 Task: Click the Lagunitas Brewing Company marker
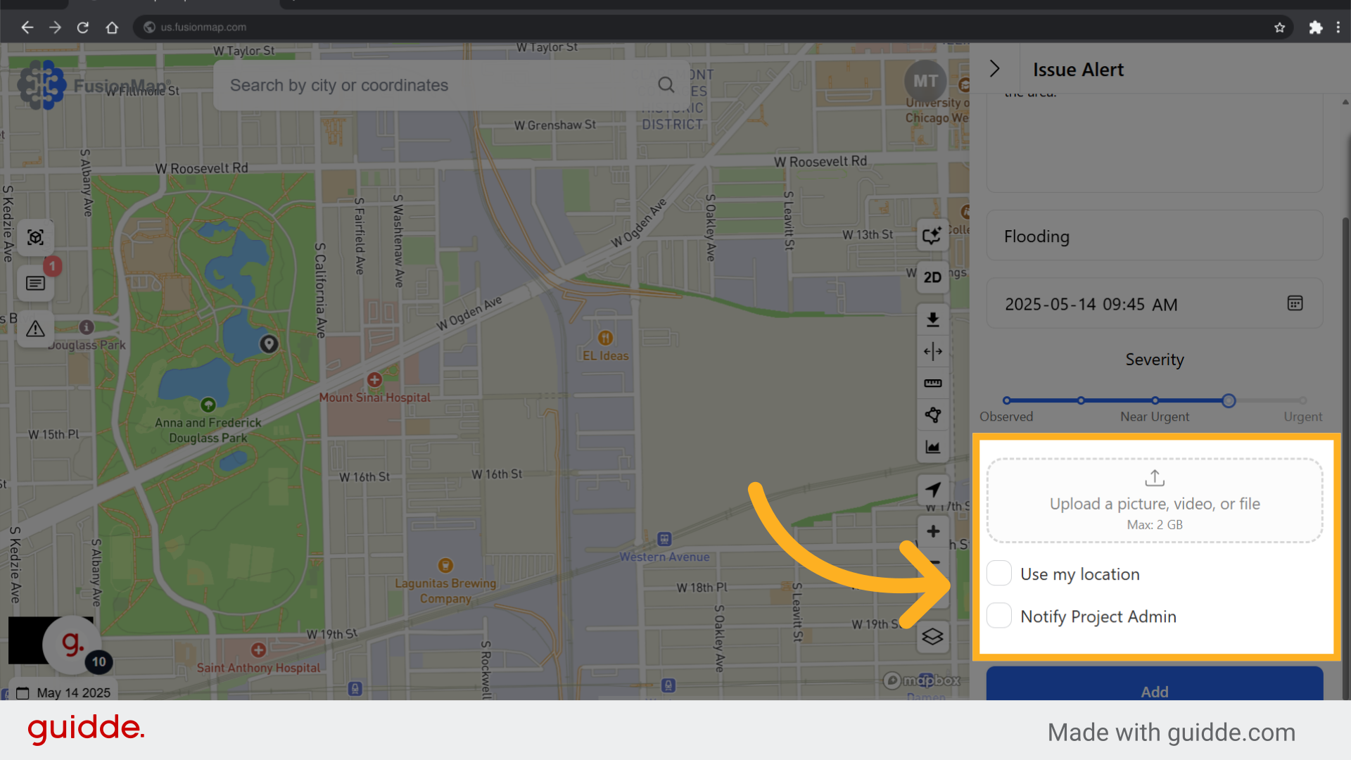pyautogui.click(x=445, y=565)
